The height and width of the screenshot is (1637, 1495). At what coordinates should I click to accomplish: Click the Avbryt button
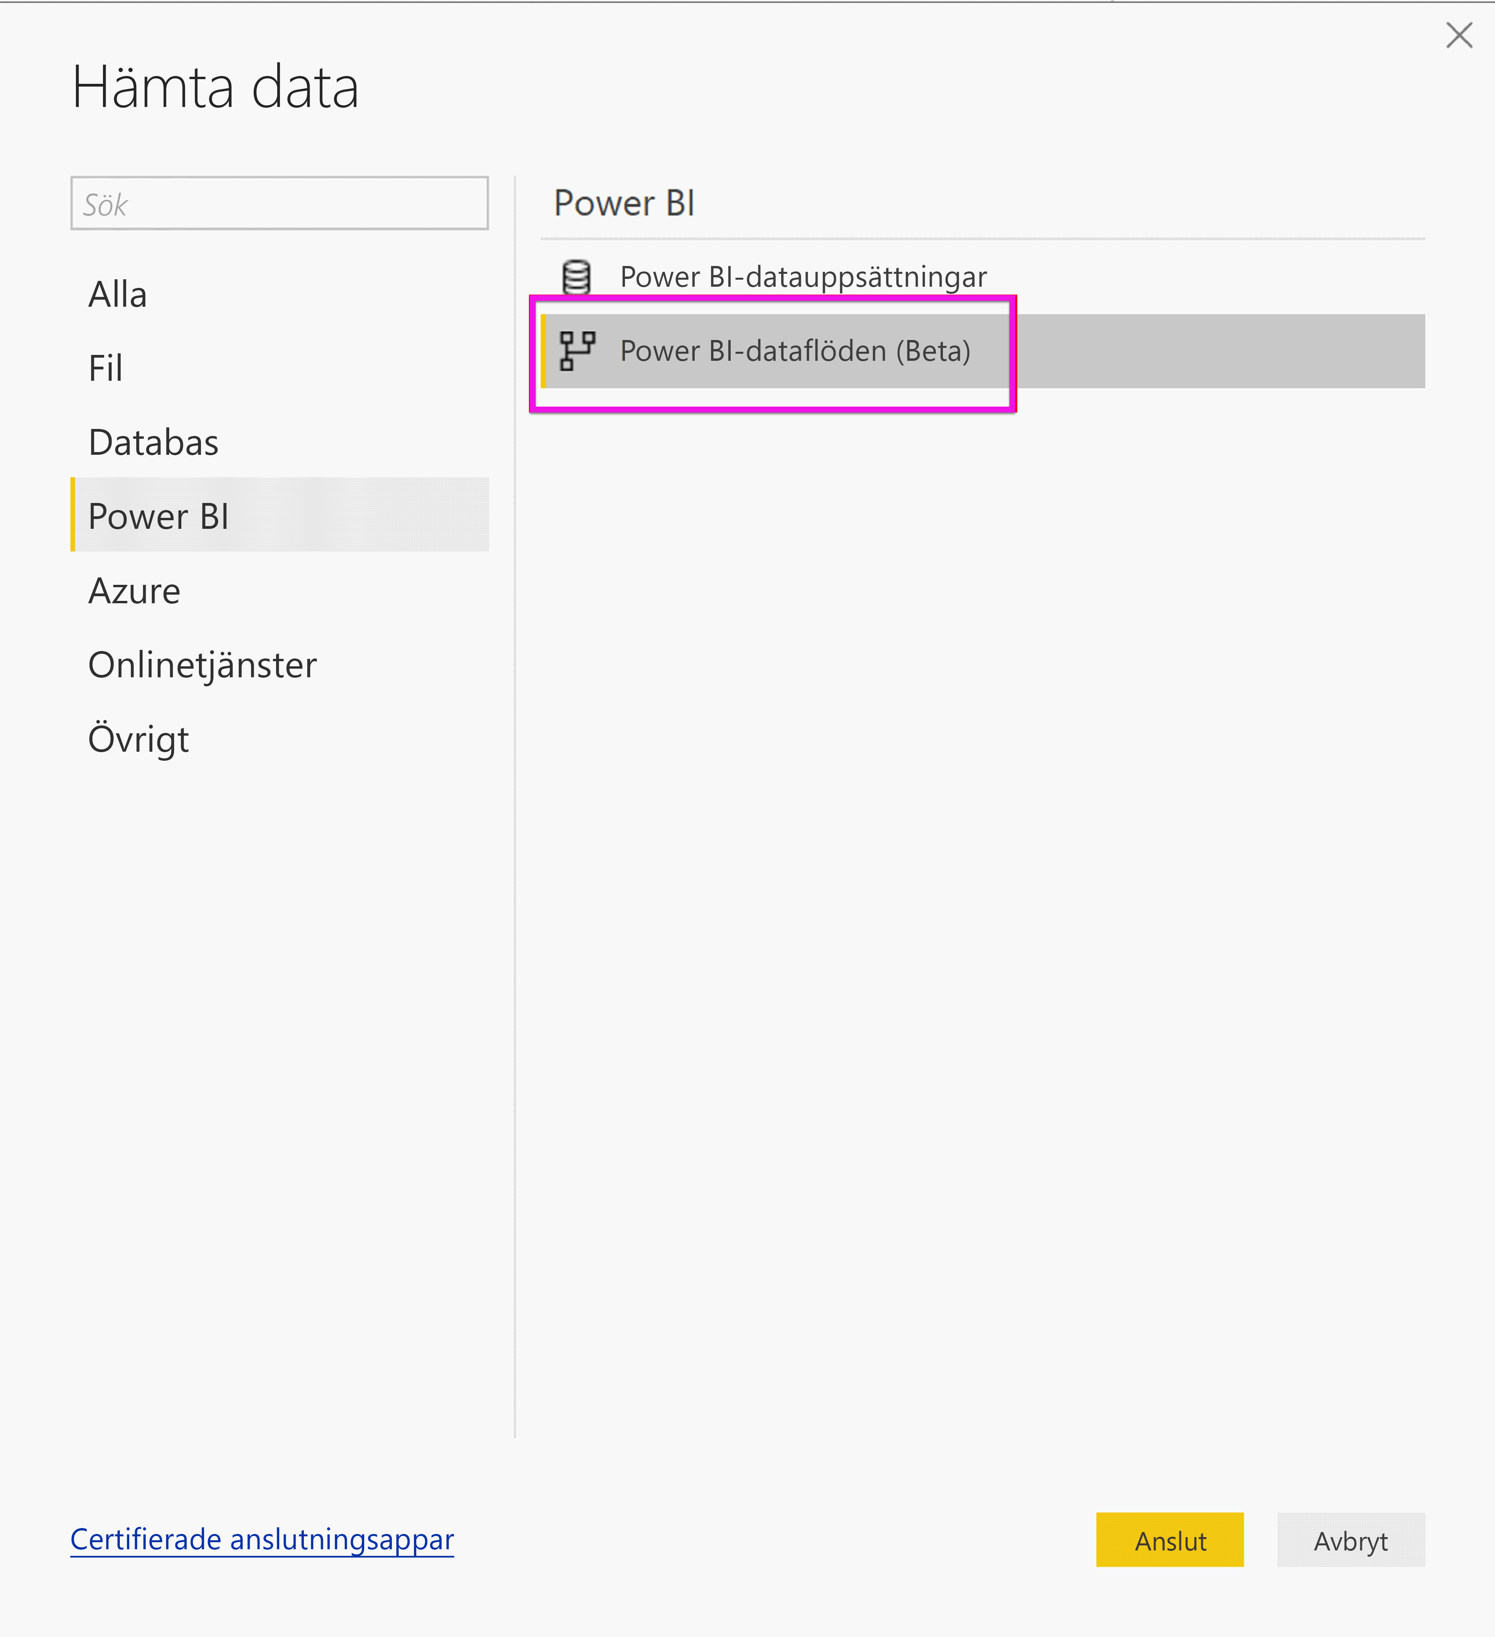pos(1351,1539)
